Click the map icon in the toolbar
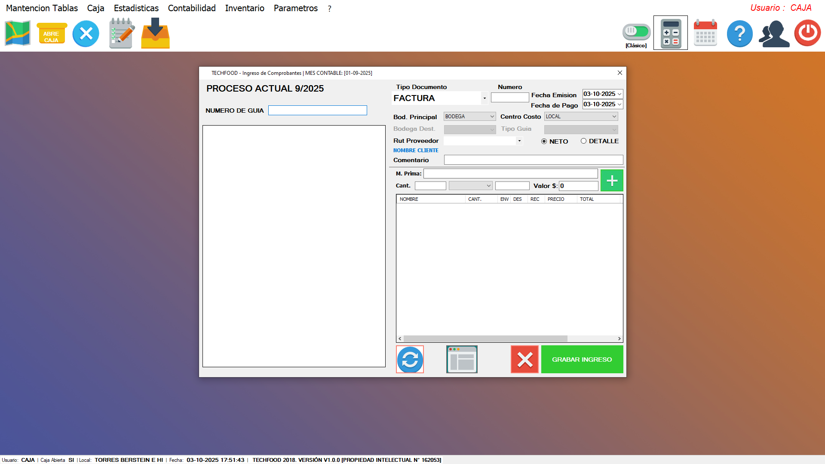The image size is (825, 464). pos(18,33)
